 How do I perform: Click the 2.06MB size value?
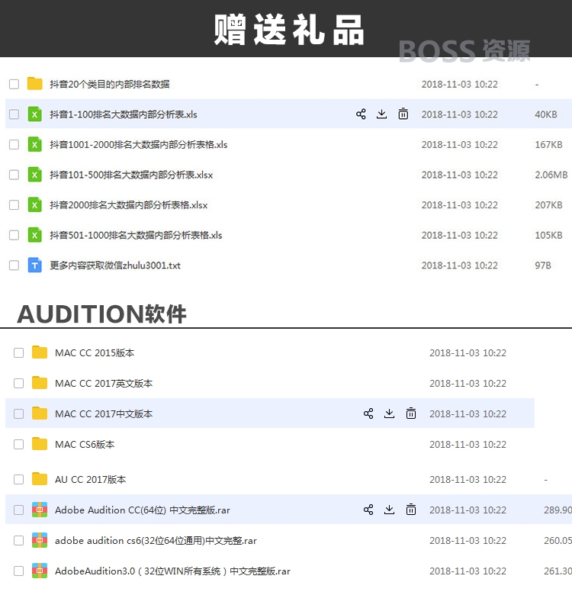click(x=551, y=175)
